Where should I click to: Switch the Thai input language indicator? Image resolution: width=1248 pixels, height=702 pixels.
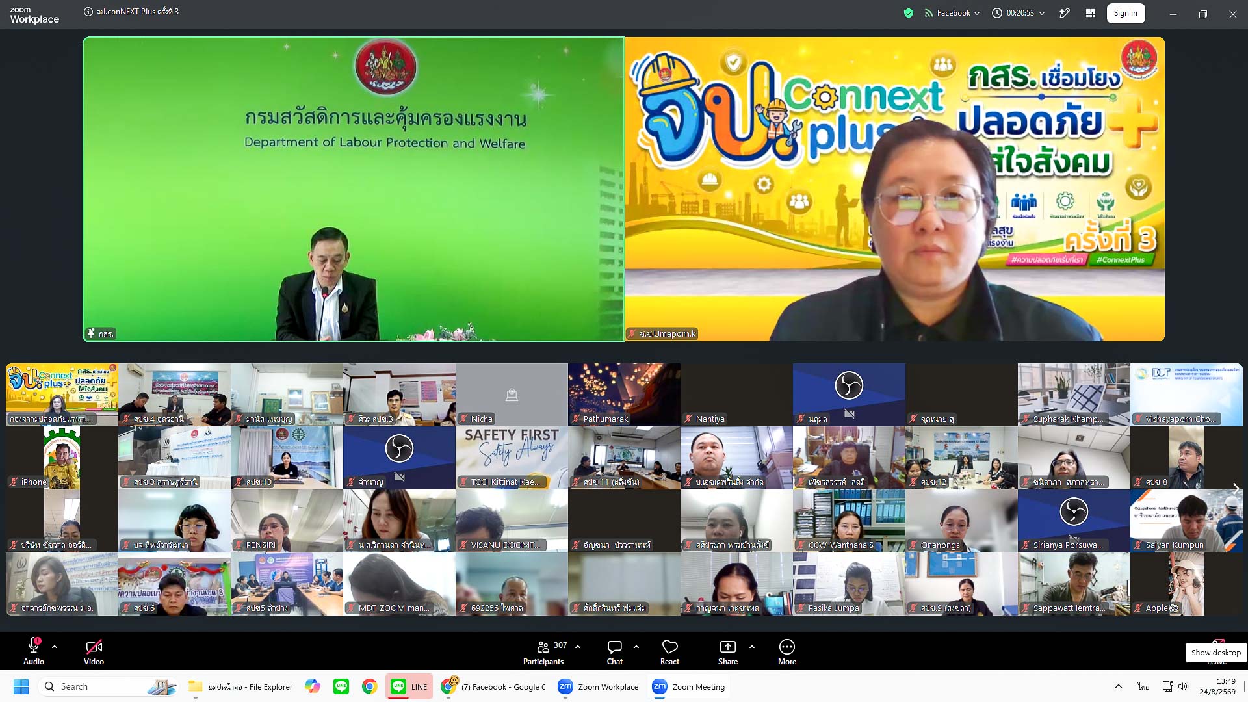point(1143,686)
